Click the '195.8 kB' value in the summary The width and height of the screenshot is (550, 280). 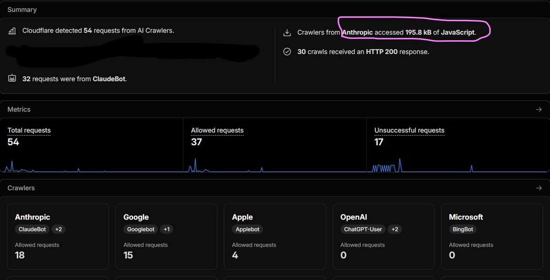[x=418, y=33]
